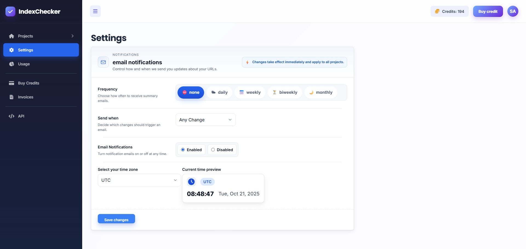526x249 pixels.
Task: Click the pie chart Usage icon
Action: pos(12,64)
